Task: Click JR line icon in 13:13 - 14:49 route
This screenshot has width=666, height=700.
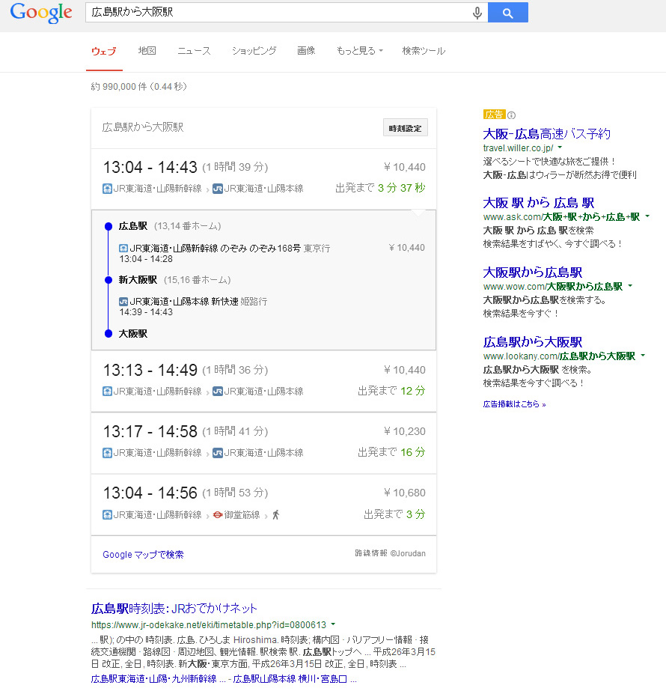Action: click(x=218, y=392)
